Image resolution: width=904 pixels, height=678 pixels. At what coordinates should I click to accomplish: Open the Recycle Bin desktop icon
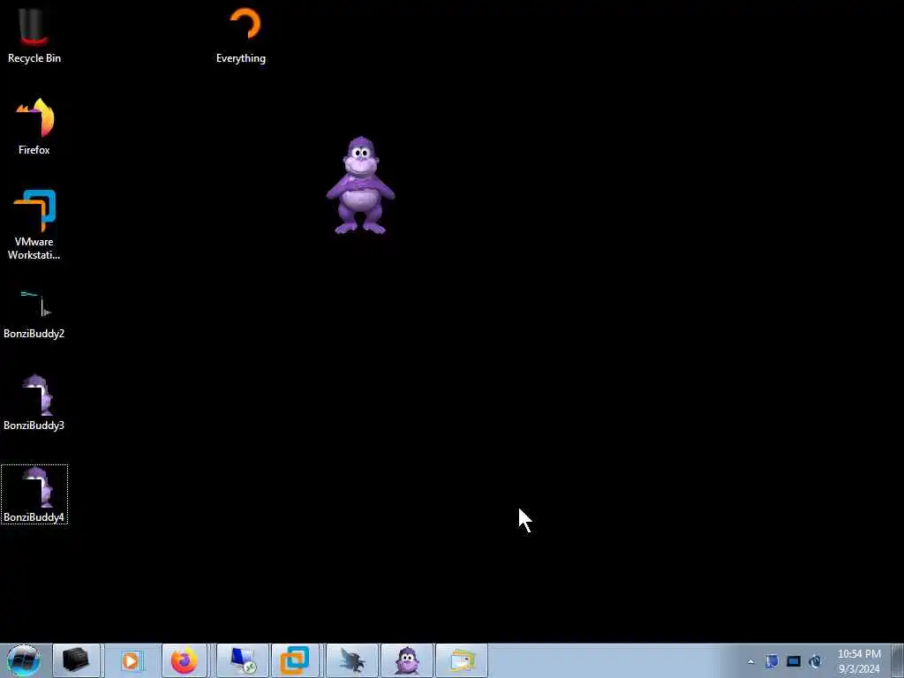pos(34,35)
